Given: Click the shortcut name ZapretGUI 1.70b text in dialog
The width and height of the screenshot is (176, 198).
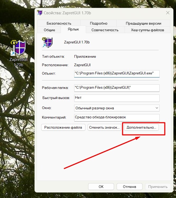Looking at the screenshot, I should tap(77, 42).
